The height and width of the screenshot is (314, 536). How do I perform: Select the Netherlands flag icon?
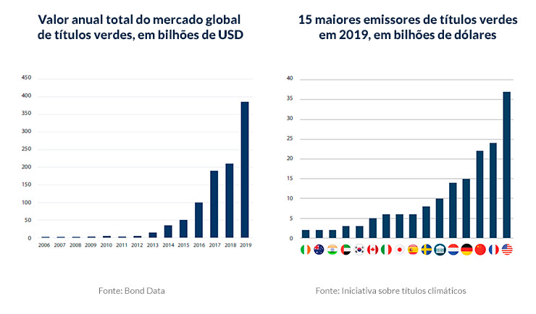(453, 250)
